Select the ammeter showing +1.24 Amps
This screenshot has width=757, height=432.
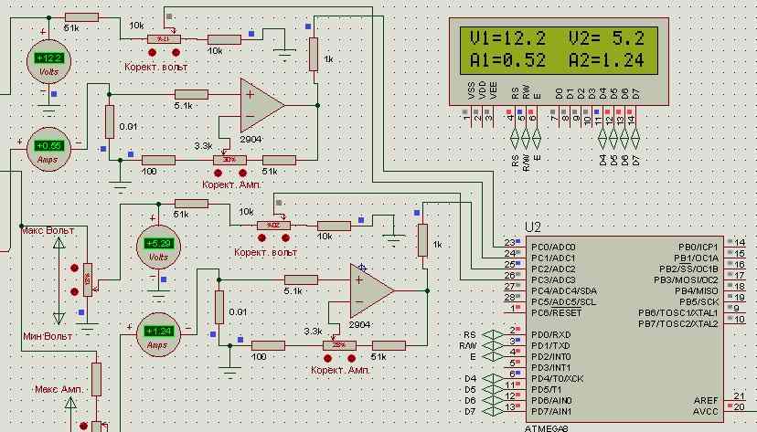pyautogui.click(x=158, y=332)
